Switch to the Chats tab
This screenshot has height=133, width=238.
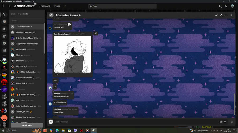coord(13,14)
